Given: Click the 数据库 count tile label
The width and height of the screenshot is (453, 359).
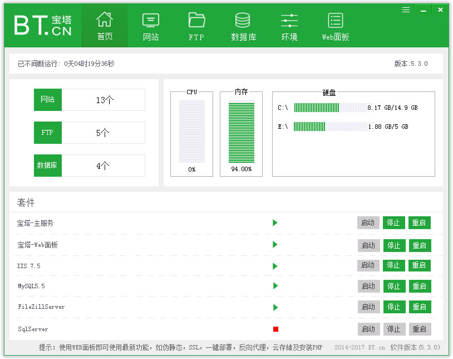Looking at the screenshot, I should tap(48, 166).
